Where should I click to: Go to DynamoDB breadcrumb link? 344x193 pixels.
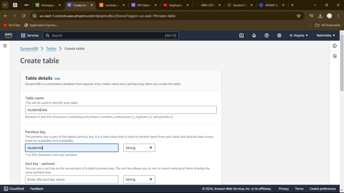(x=29, y=49)
